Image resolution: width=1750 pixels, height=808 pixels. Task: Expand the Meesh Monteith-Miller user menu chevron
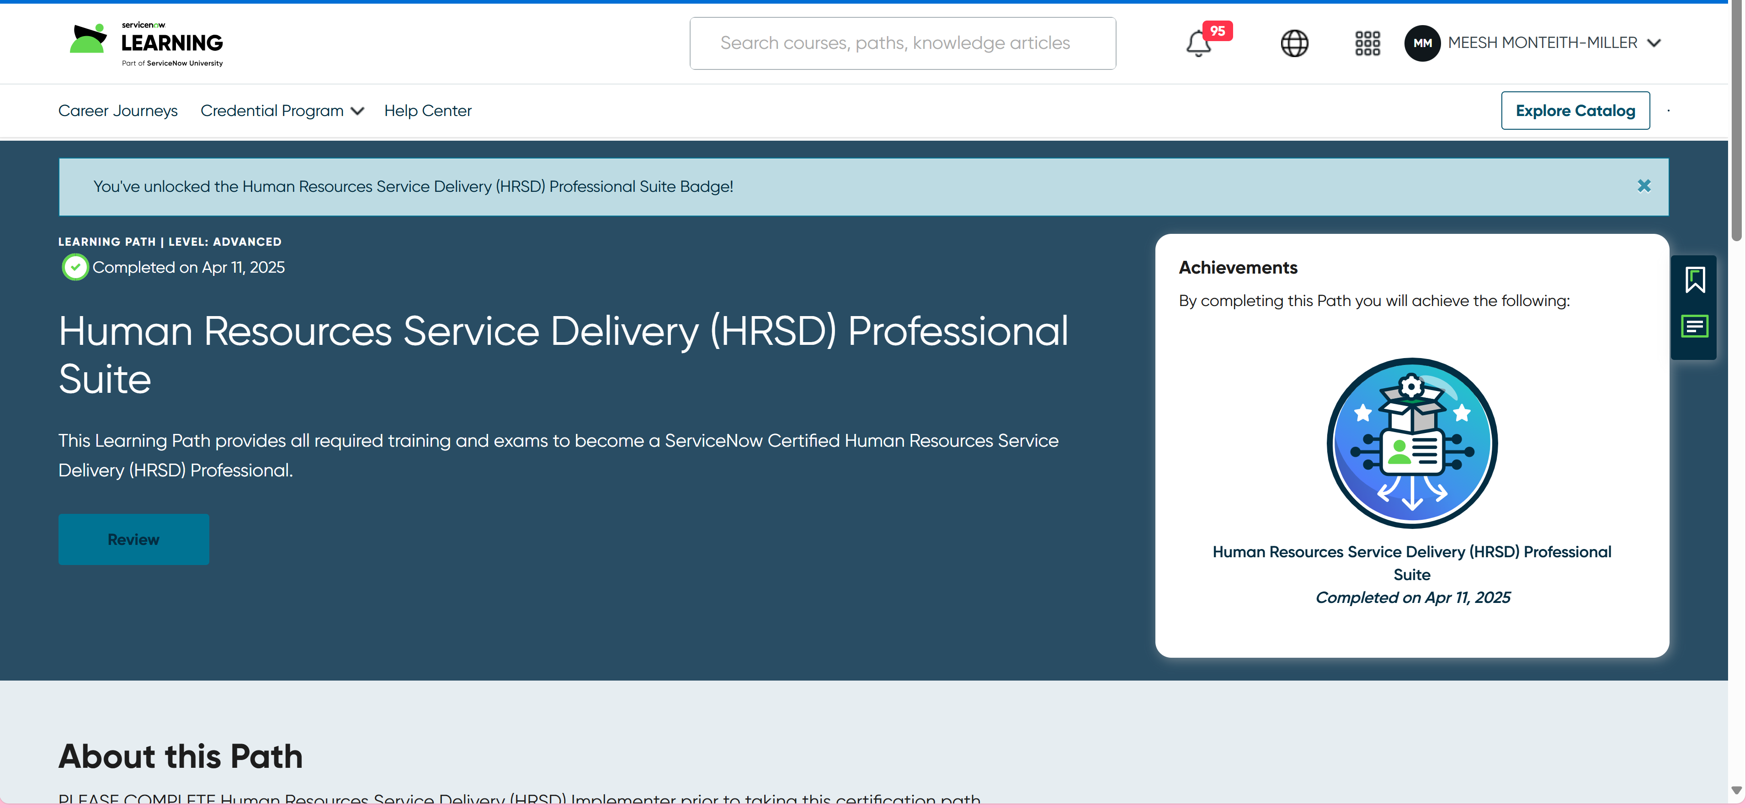(1655, 43)
